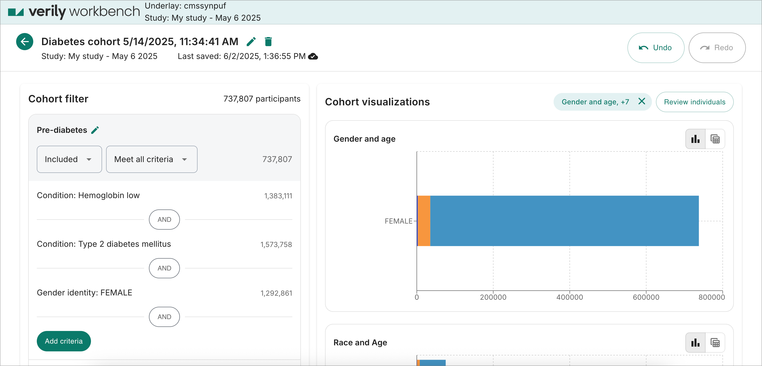Screen dimensions: 762x366
Task: Click the Undo button
Action: click(x=656, y=48)
